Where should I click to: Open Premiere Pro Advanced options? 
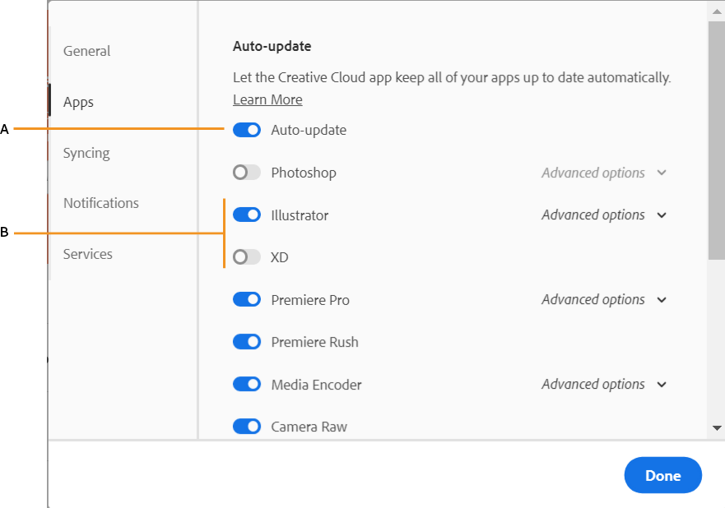pos(603,300)
